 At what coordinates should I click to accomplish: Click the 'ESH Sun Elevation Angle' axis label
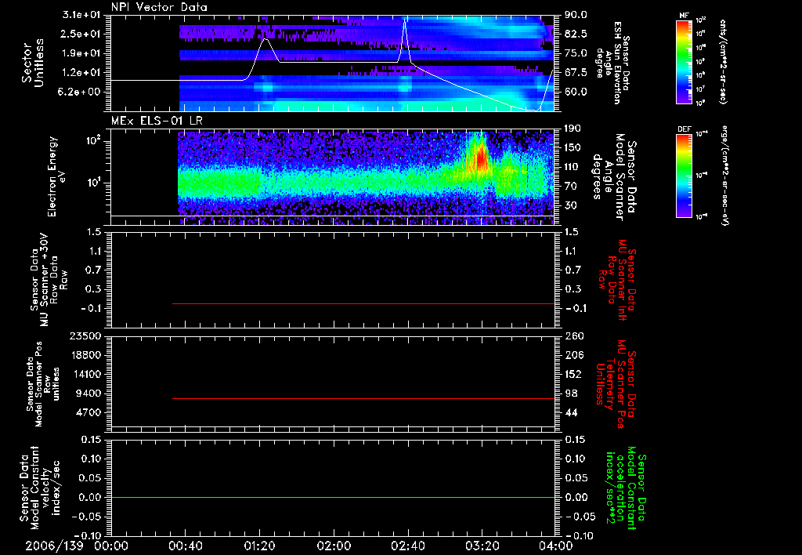(x=613, y=63)
